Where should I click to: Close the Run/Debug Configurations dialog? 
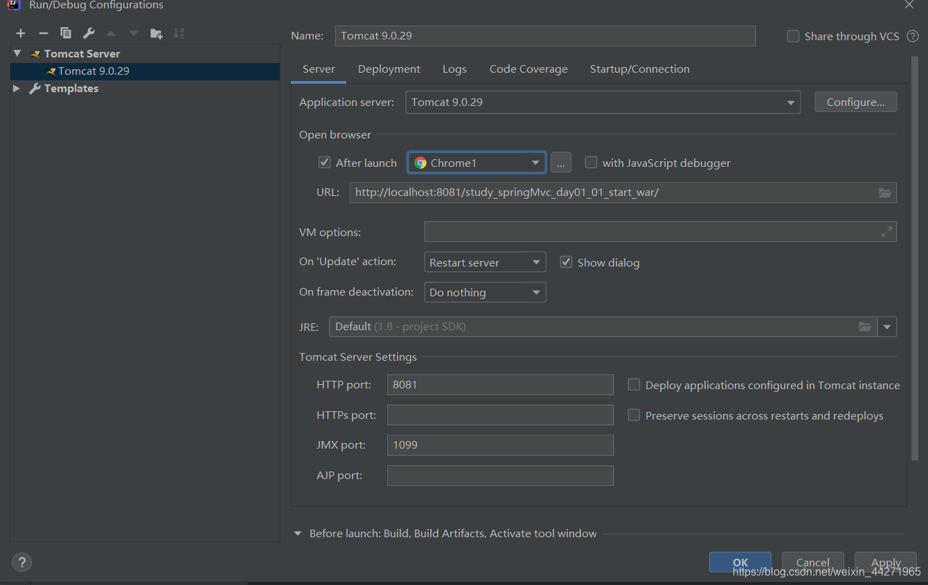coord(909,5)
